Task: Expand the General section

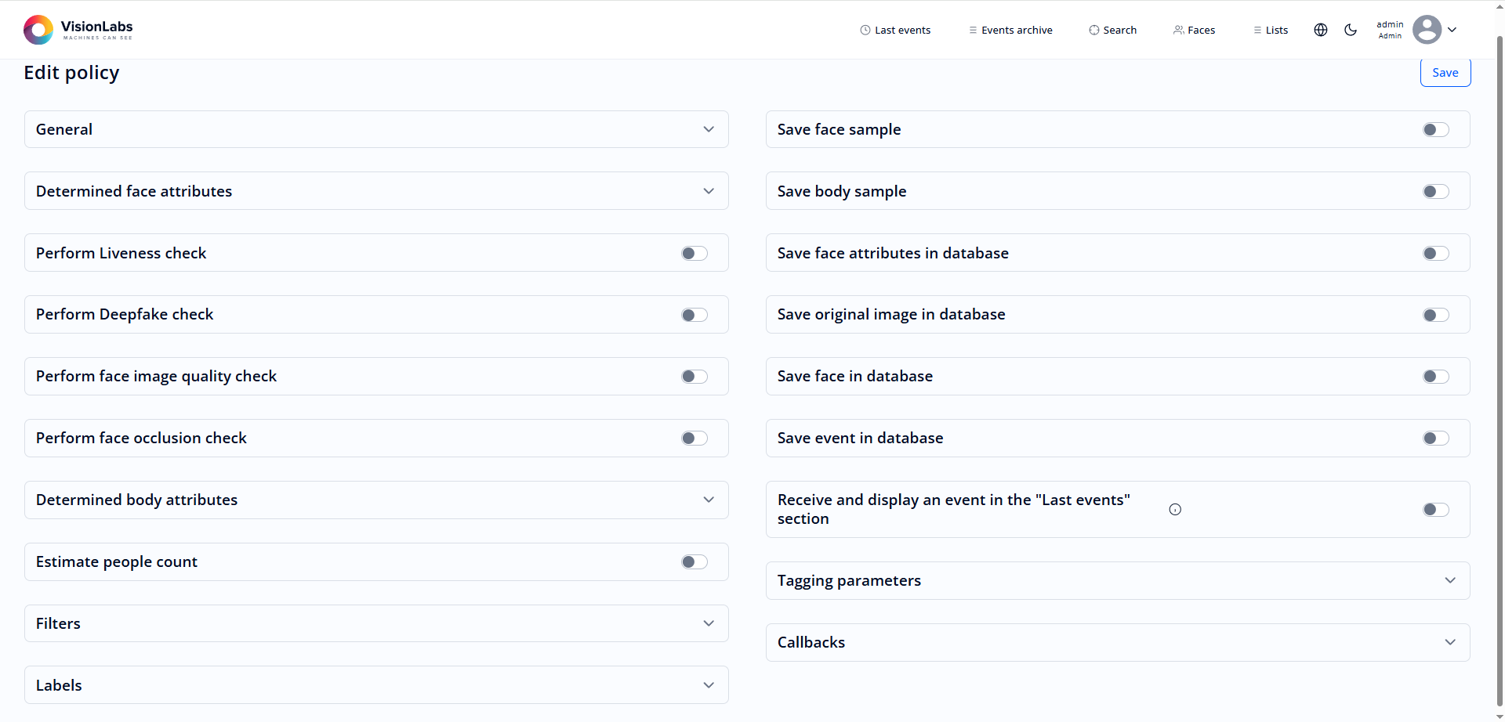Action: coord(376,130)
